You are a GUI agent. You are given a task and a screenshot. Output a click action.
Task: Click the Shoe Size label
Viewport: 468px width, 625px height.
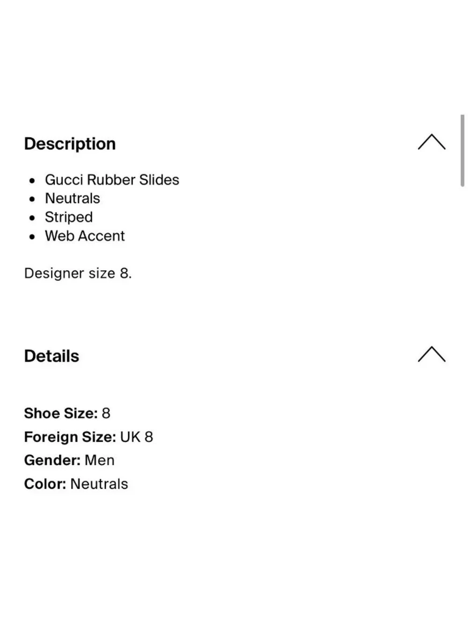pos(61,413)
